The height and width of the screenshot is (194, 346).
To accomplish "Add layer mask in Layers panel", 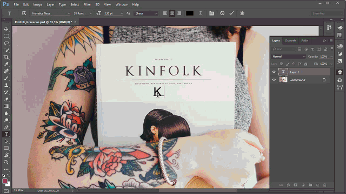I will click(296, 185).
